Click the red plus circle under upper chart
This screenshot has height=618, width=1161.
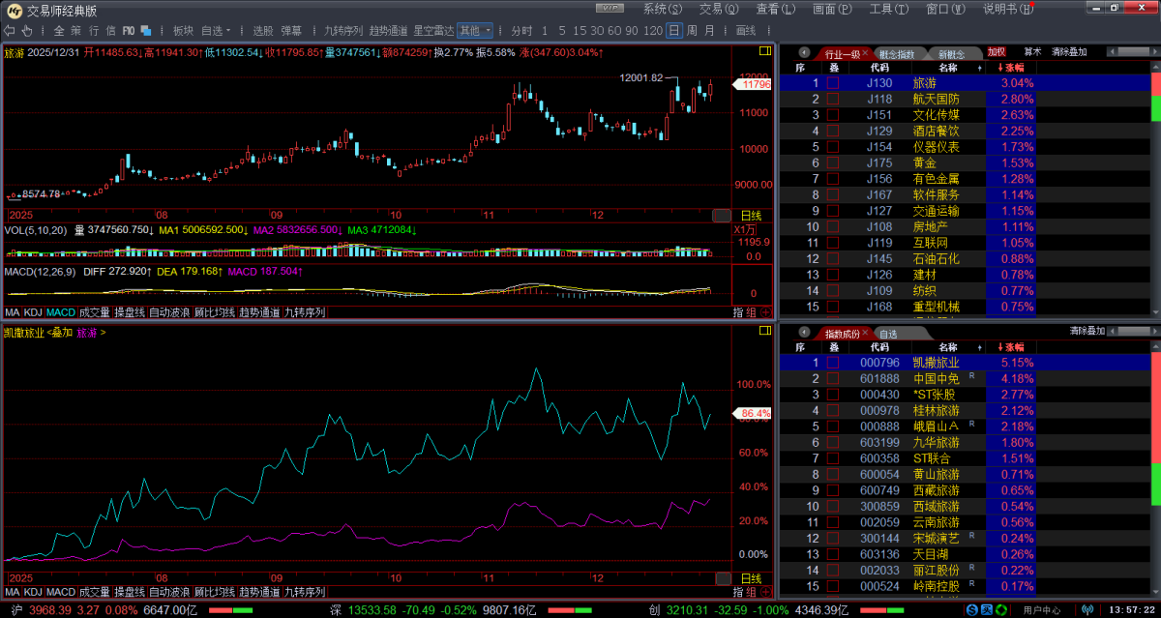pos(765,312)
